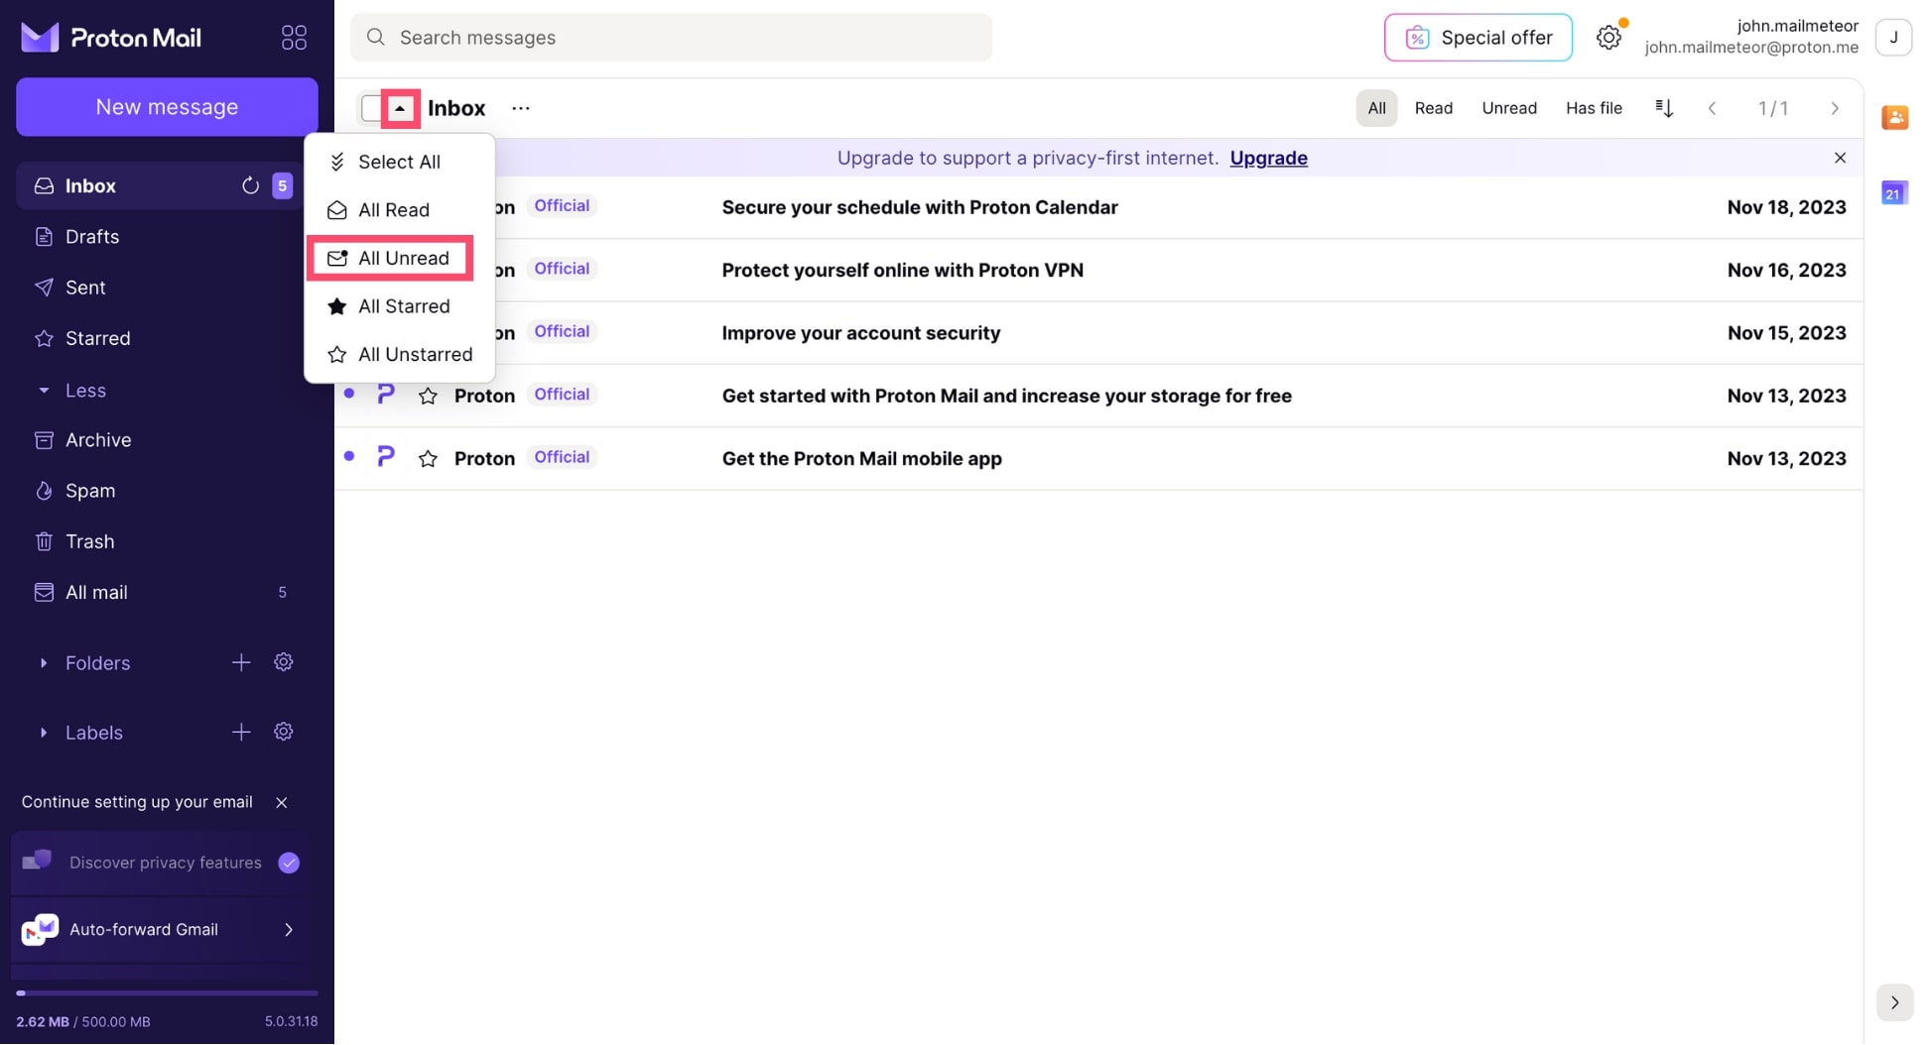
Task: Add a new label with plus icon
Action: [241, 732]
